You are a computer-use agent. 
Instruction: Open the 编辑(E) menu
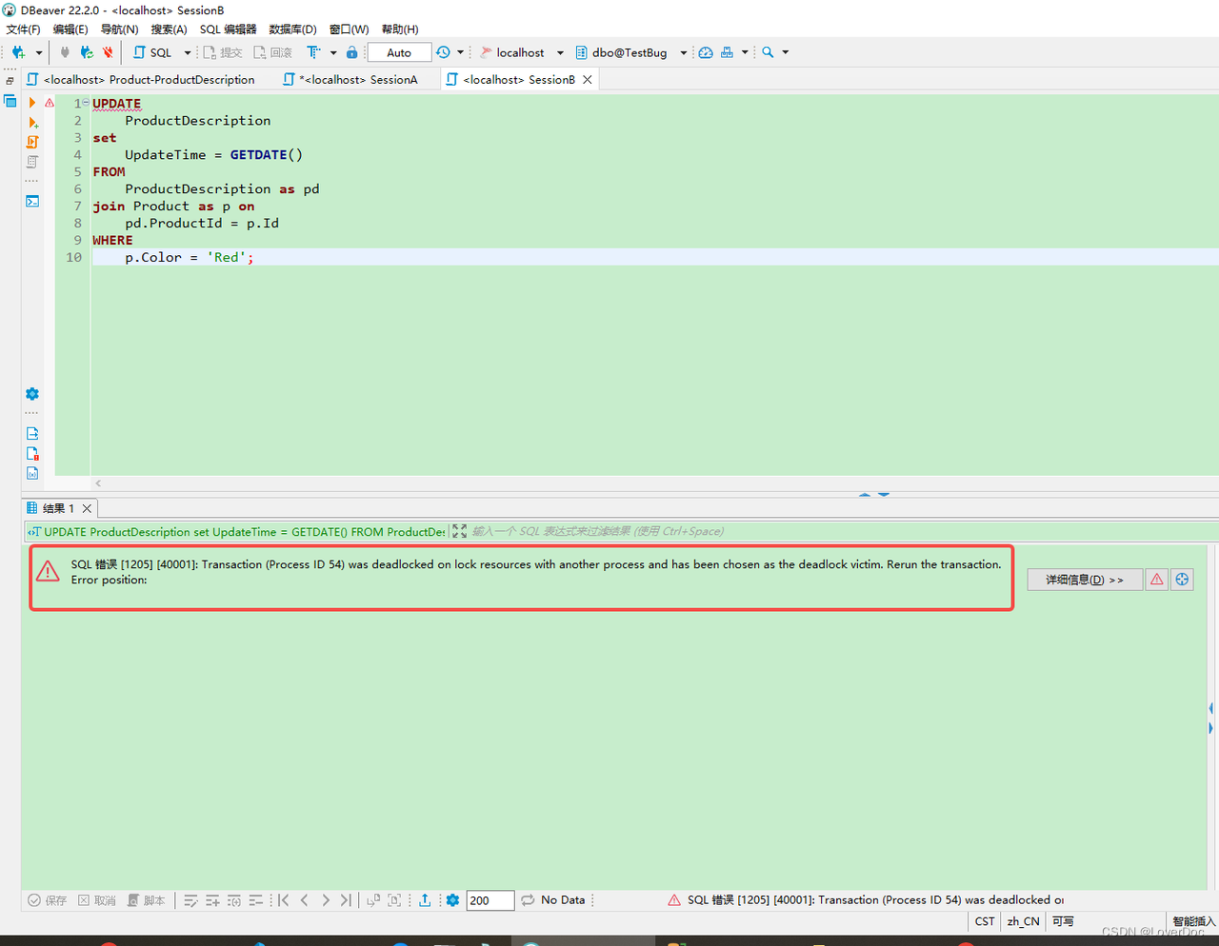[x=70, y=30]
